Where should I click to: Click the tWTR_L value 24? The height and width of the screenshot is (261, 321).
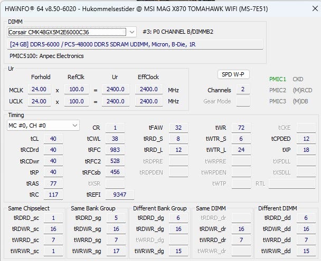click(x=241, y=150)
